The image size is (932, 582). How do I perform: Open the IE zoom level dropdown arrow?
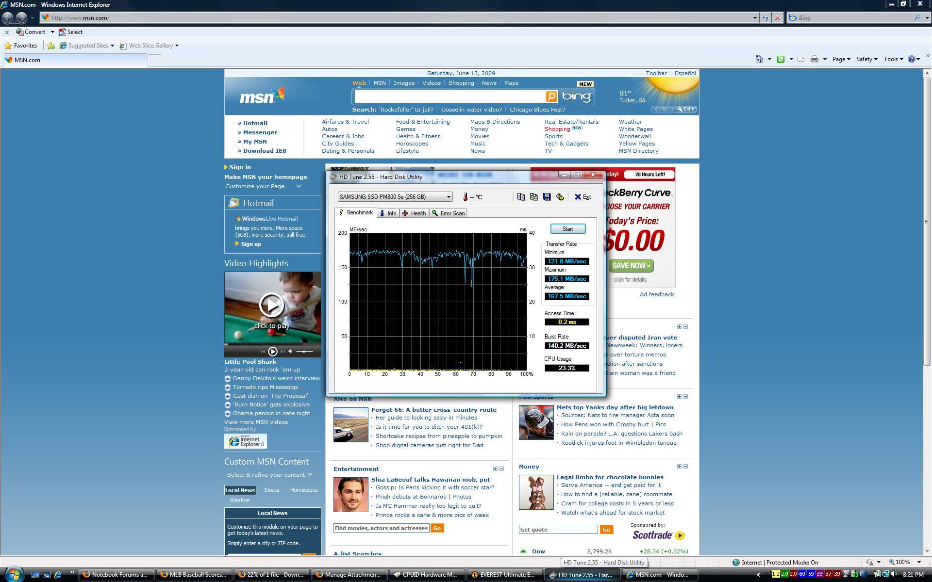tap(919, 562)
